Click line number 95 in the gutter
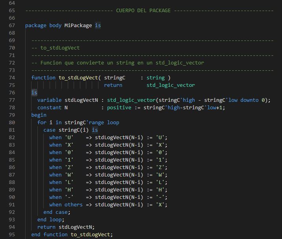This screenshot has width=282, height=239. tap(11, 235)
